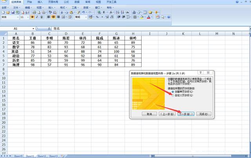Select the 自定义页字段 radio option

point(173,95)
